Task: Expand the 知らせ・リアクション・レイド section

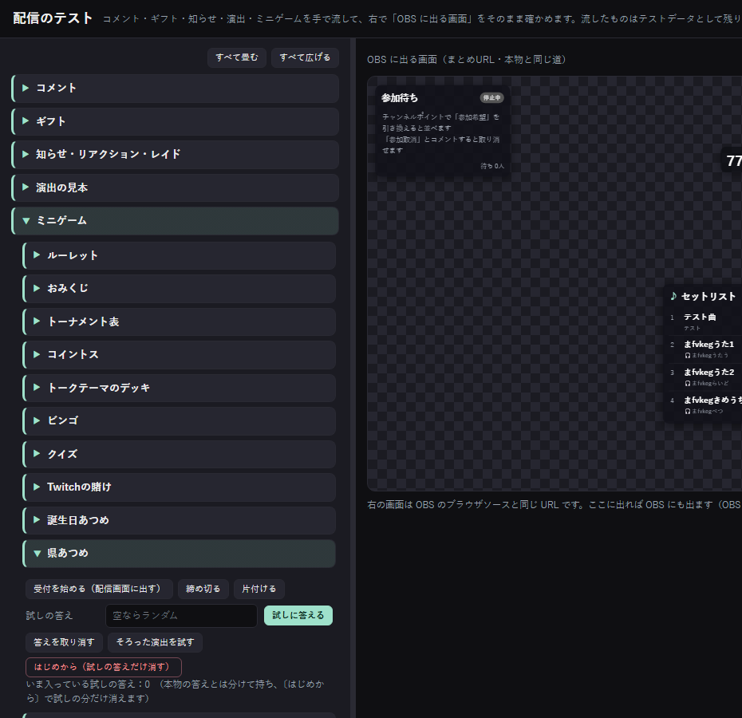Action: (175, 154)
